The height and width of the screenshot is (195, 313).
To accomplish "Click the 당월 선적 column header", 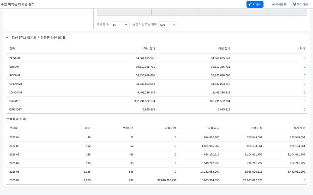I will coord(171,128).
